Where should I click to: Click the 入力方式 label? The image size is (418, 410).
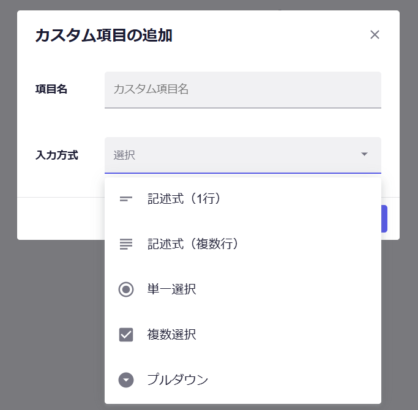57,155
